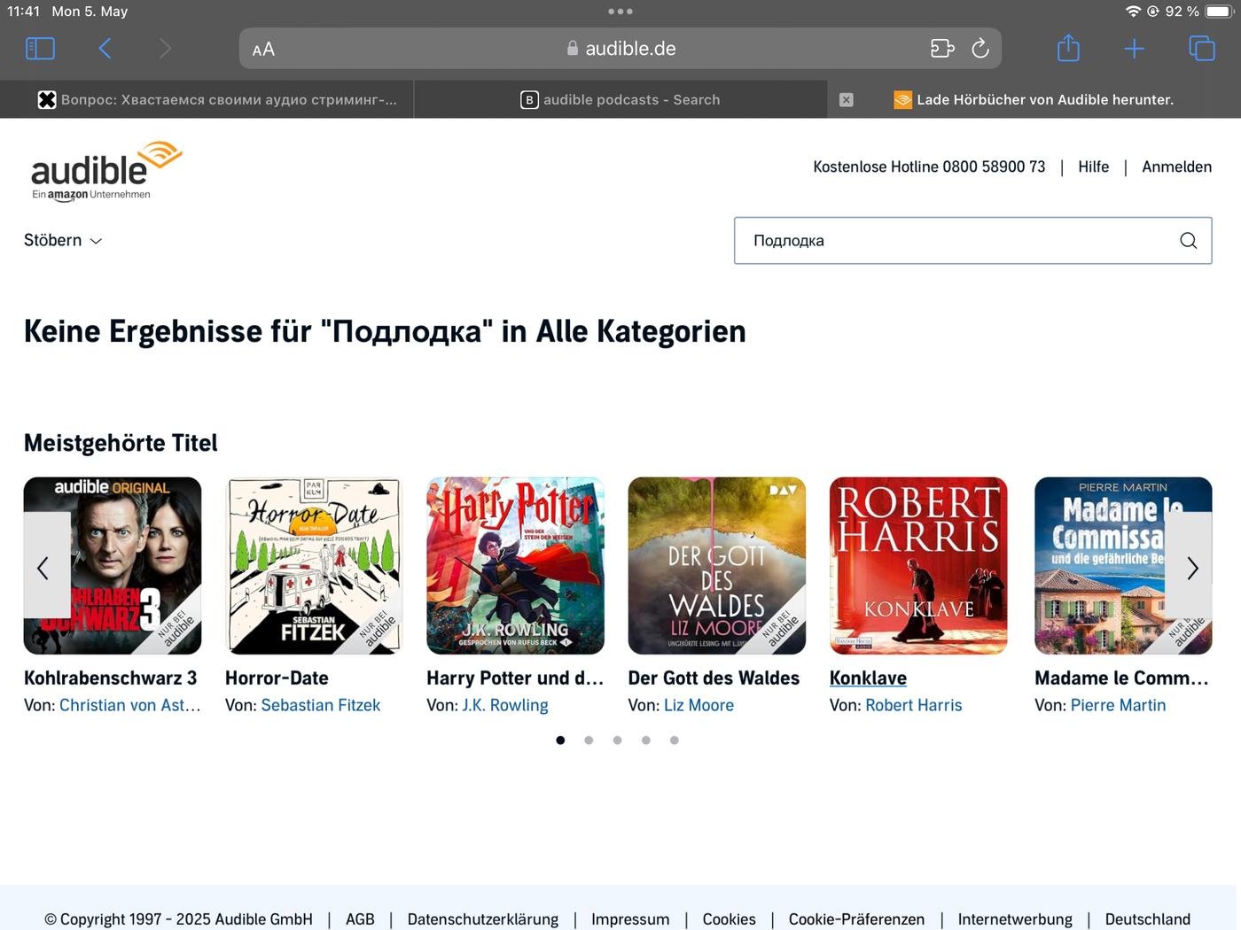Toggle the Safari sidebar icon
Image resolution: width=1241 pixels, height=930 pixels.
pyautogui.click(x=41, y=49)
